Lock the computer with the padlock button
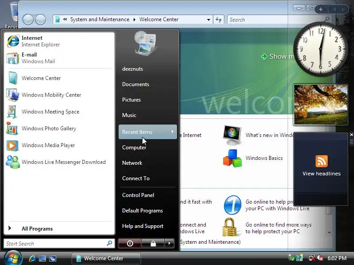Screen dimensions: 354x265 tap(153, 243)
